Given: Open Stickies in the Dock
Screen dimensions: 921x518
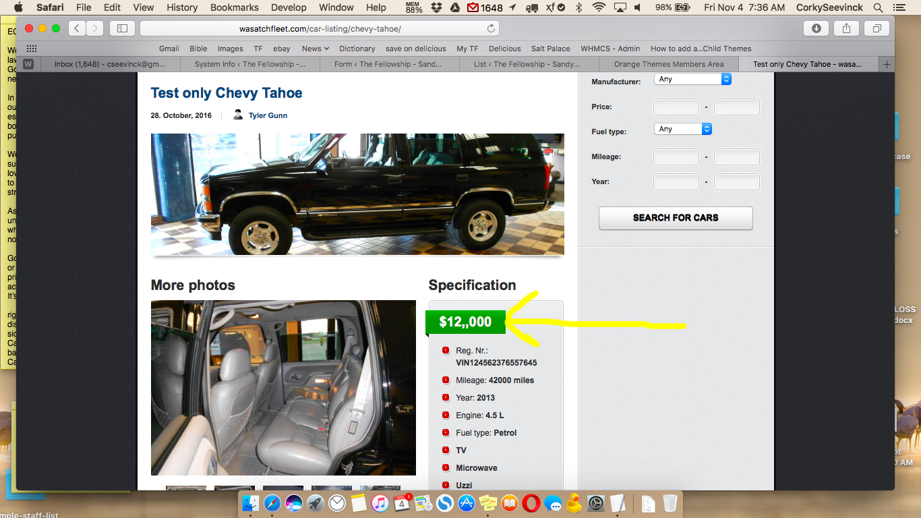Looking at the screenshot, I should [x=488, y=502].
